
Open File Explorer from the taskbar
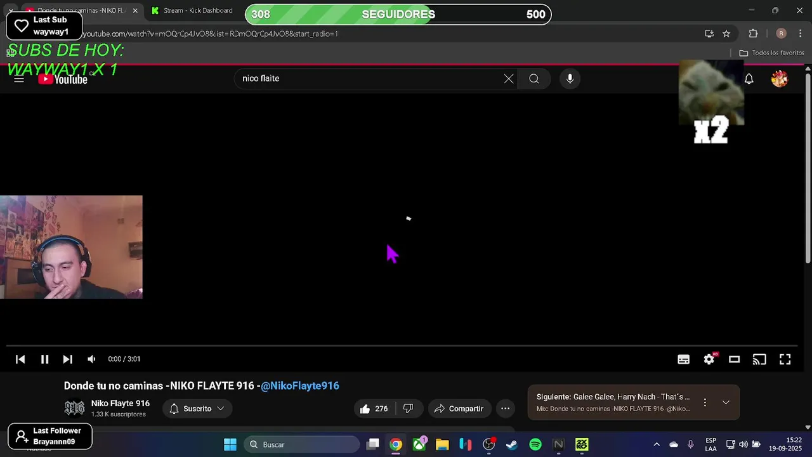click(442, 444)
